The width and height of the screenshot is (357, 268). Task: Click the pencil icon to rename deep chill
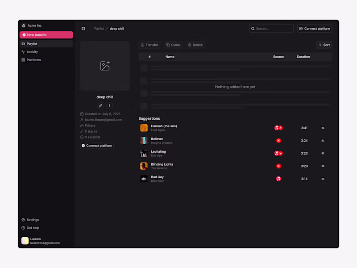click(100, 106)
